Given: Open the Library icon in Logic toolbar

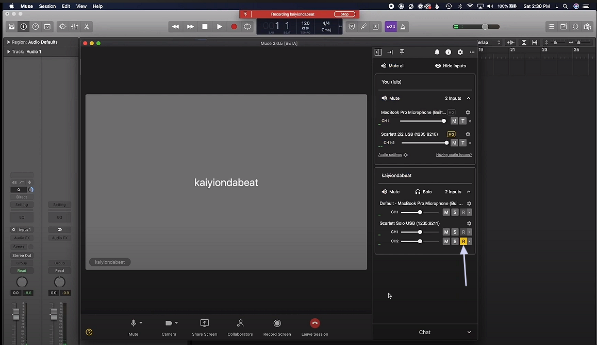Looking at the screenshot, I should click(12, 27).
